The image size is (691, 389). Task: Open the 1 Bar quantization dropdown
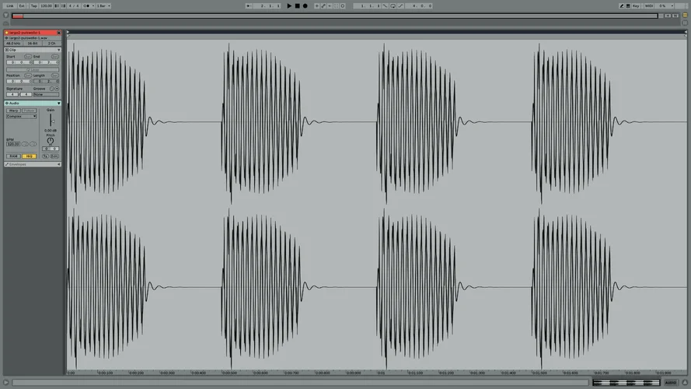pyautogui.click(x=103, y=6)
